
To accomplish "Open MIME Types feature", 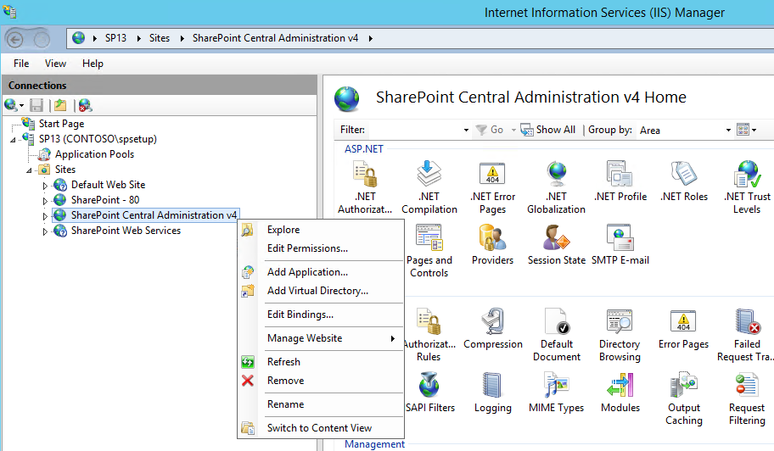I will [x=557, y=393].
